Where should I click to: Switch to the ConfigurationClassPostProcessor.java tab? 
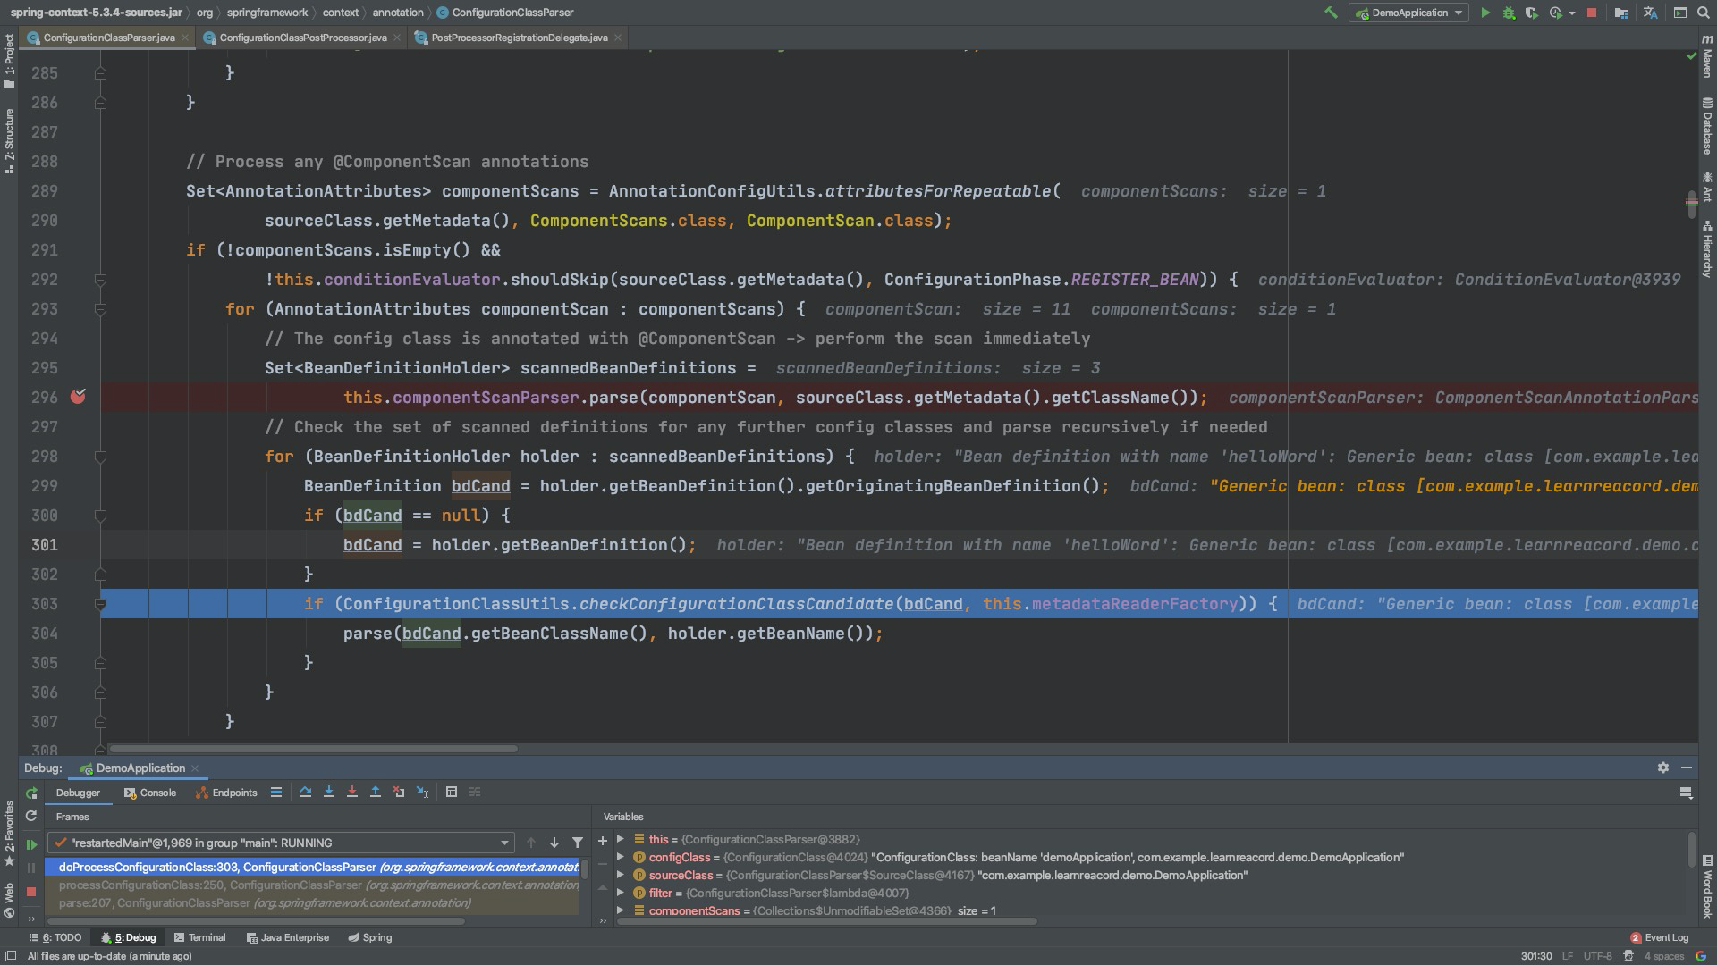(302, 38)
